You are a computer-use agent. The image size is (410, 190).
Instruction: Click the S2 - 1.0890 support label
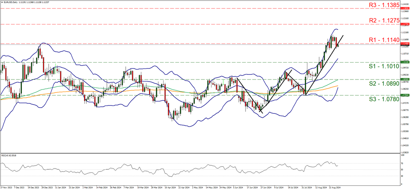[x=384, y=83]
